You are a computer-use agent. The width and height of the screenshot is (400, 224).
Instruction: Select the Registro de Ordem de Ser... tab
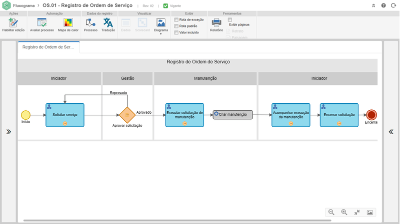click(x=48, y=47)
